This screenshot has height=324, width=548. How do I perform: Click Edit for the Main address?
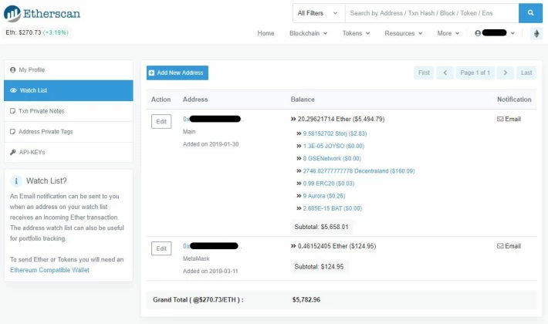(161, 122)
